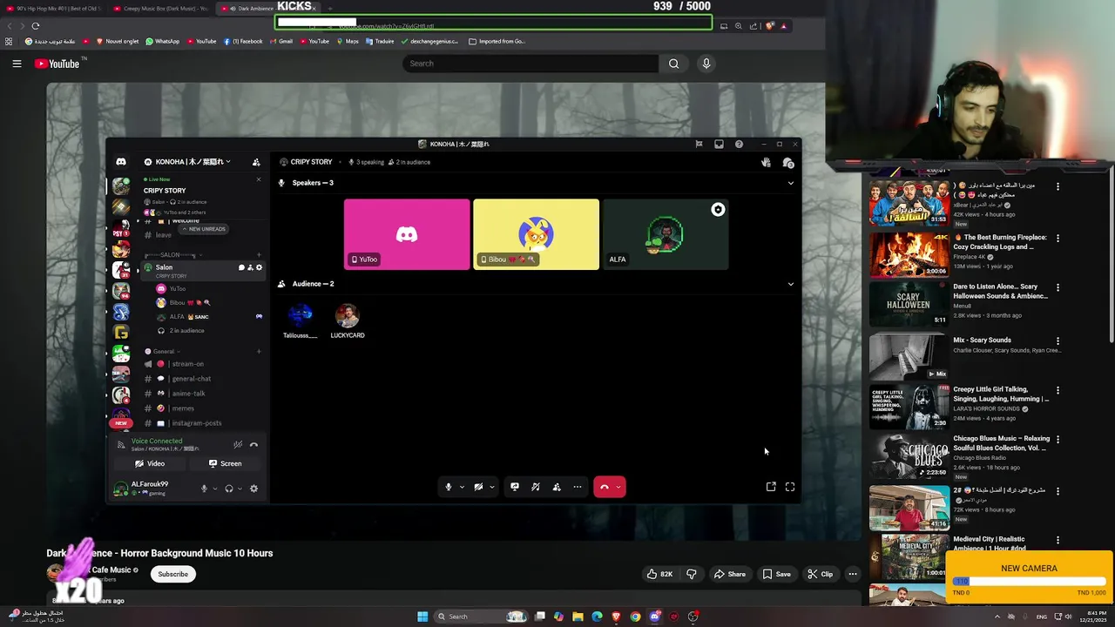Enter full screen for the stage
1115x627 pixels.
(790, 487)
